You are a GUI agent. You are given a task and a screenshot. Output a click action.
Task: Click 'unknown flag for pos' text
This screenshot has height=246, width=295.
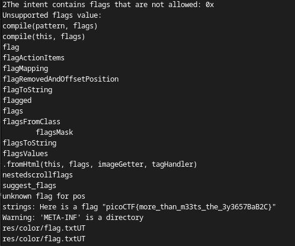[44, 196]
